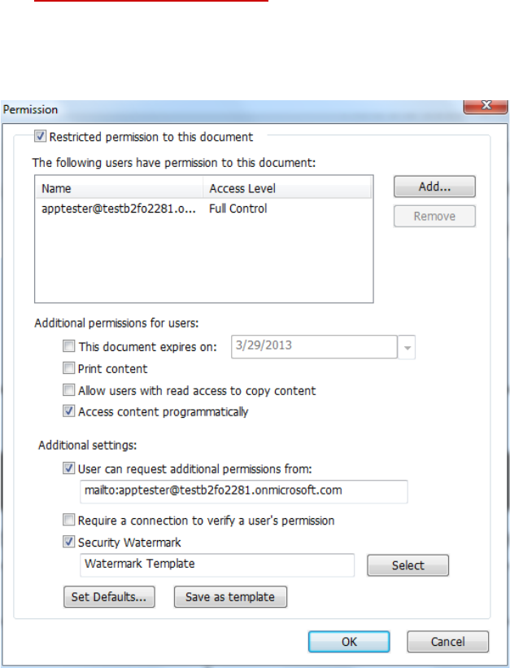Disable the Security Watermark checkbox
Screen dimensions: 510x668
[68, 542]
